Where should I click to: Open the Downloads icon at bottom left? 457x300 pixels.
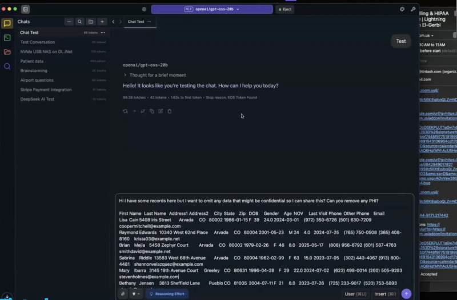(x=7, y=297)
